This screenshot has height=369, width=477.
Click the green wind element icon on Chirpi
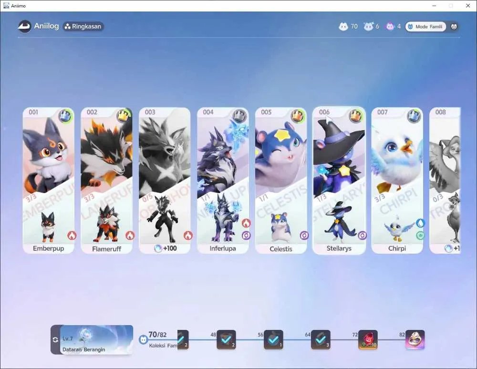[x=420, y=236]
